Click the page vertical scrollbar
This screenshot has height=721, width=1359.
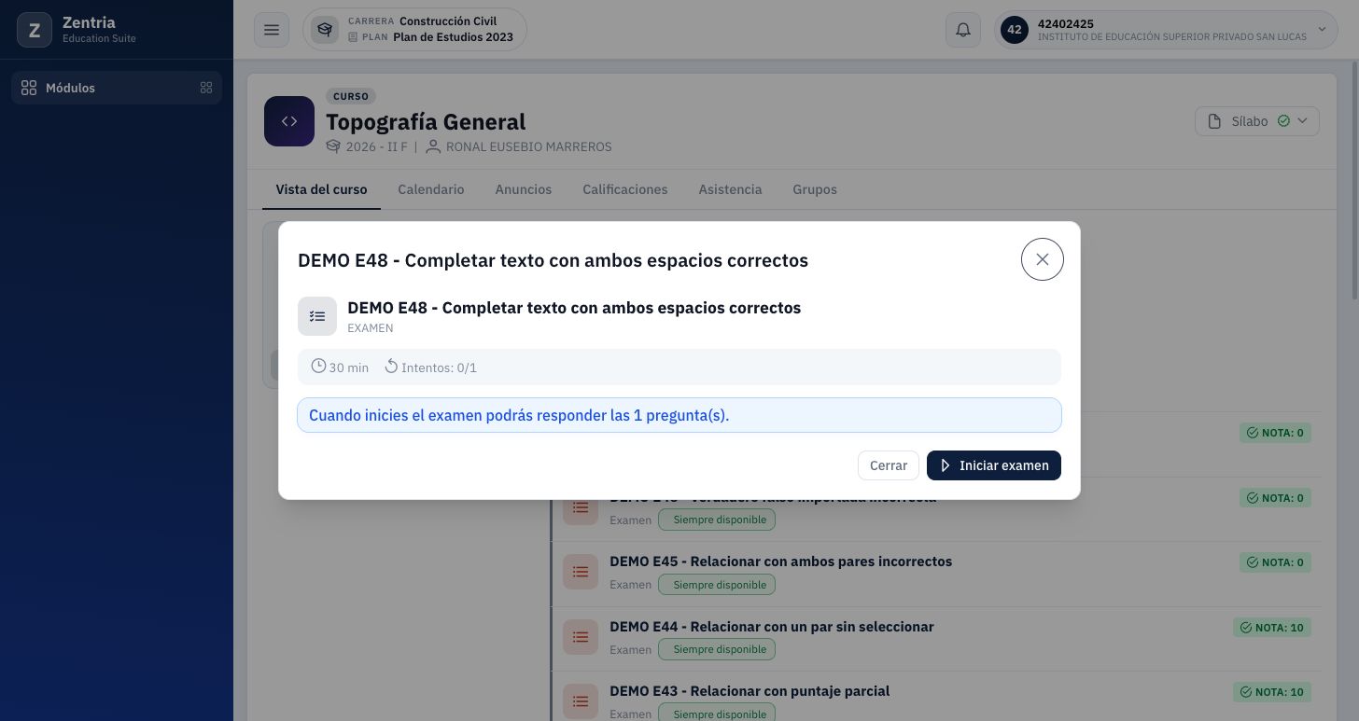1355,180
